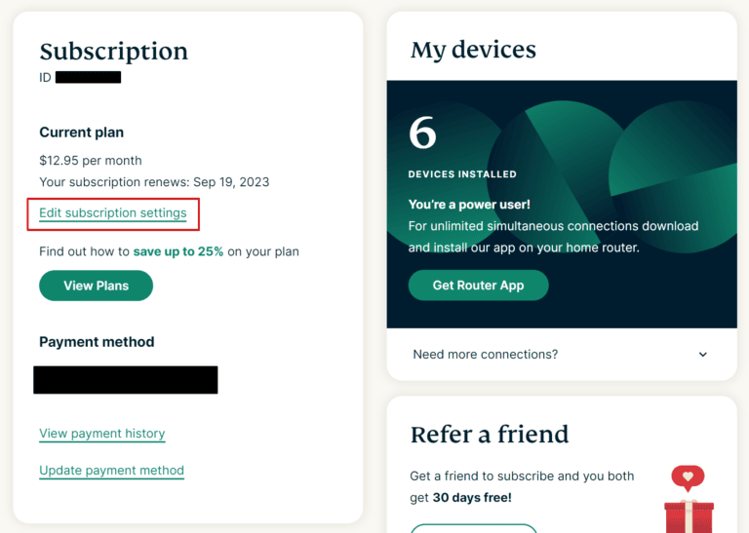Click the red gift box icon
Screen dimensions: 749x533
689,516
